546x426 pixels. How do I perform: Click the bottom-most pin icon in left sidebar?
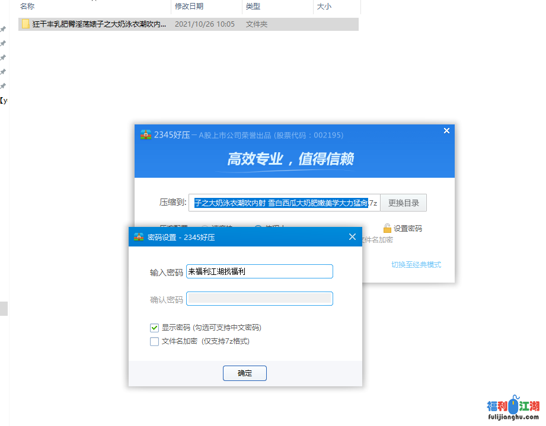(x=3, y=86)
